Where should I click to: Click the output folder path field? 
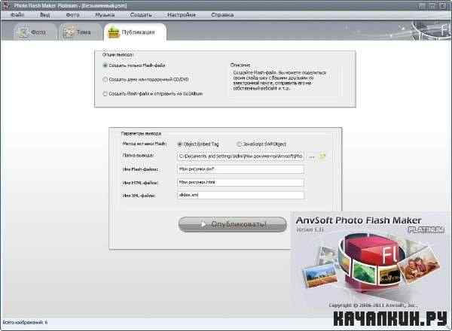[x=240, y=156]
